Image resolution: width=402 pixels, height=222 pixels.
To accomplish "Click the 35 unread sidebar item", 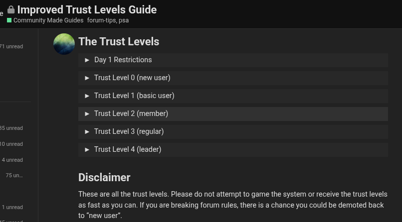I will tap(11, 128).
